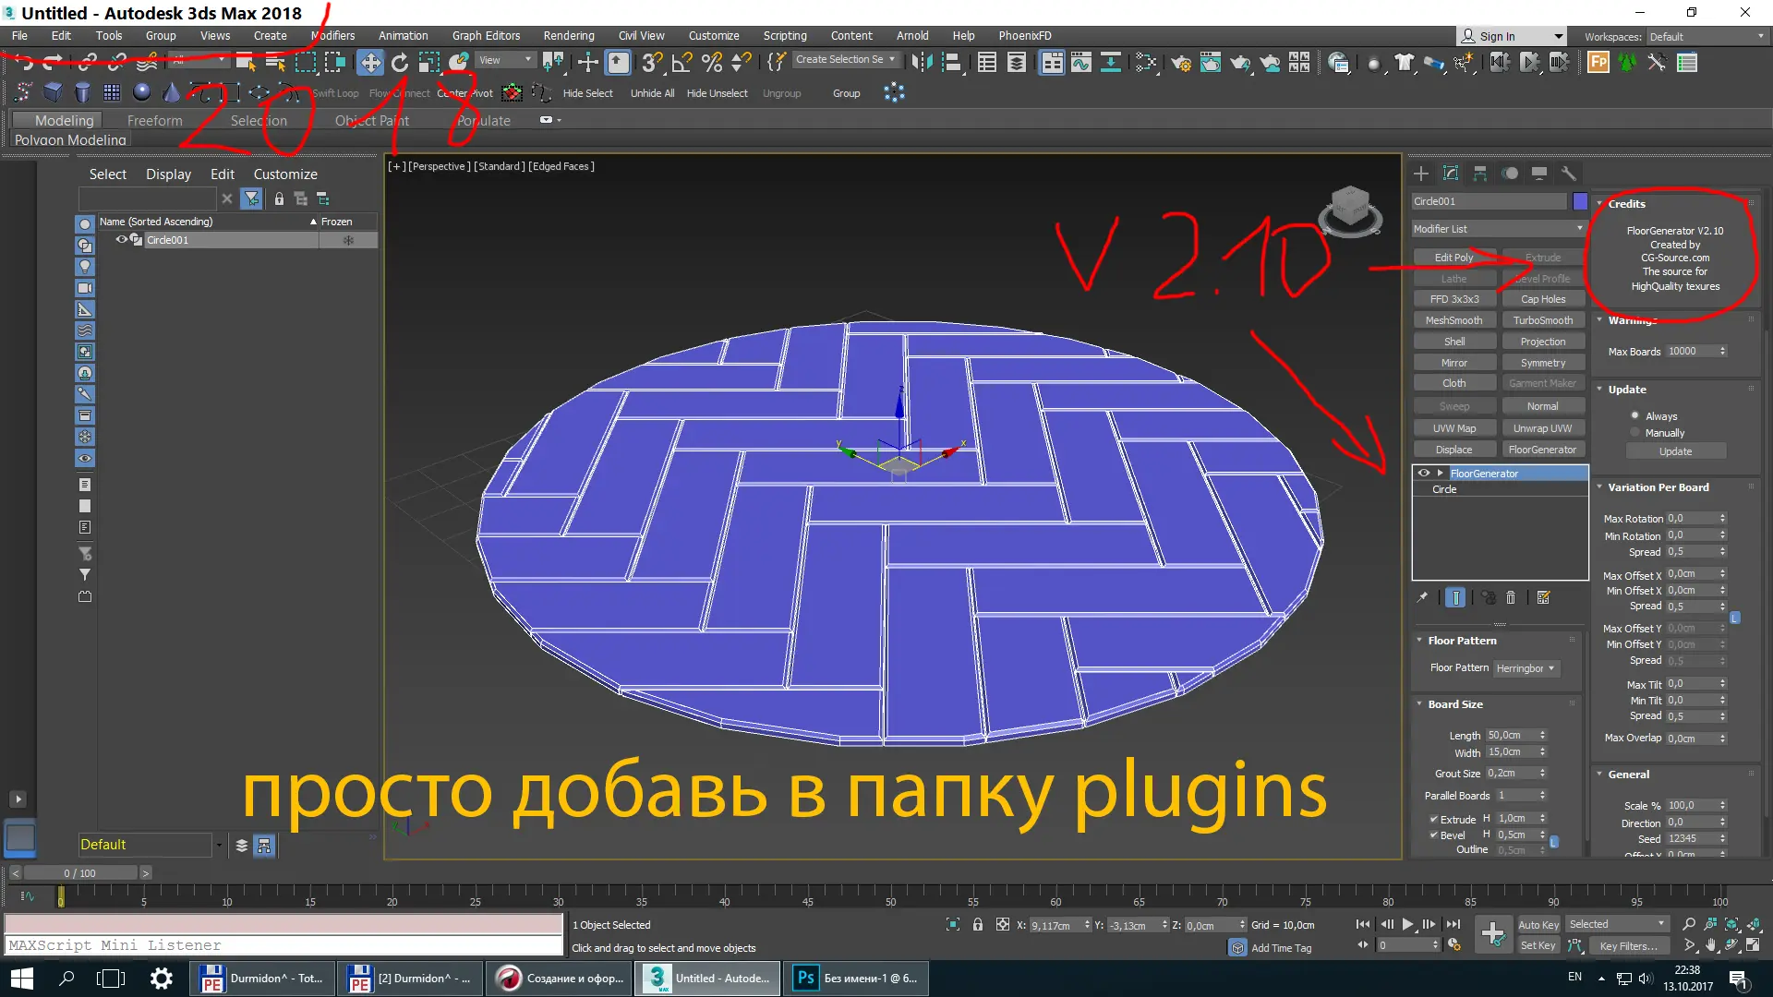Open Photoshop from Windows taskbar
Screen dimensions: 1773x997
(x=856, y=978)
